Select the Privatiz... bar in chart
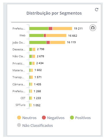106x140 pixels. [x=32, y=63]
